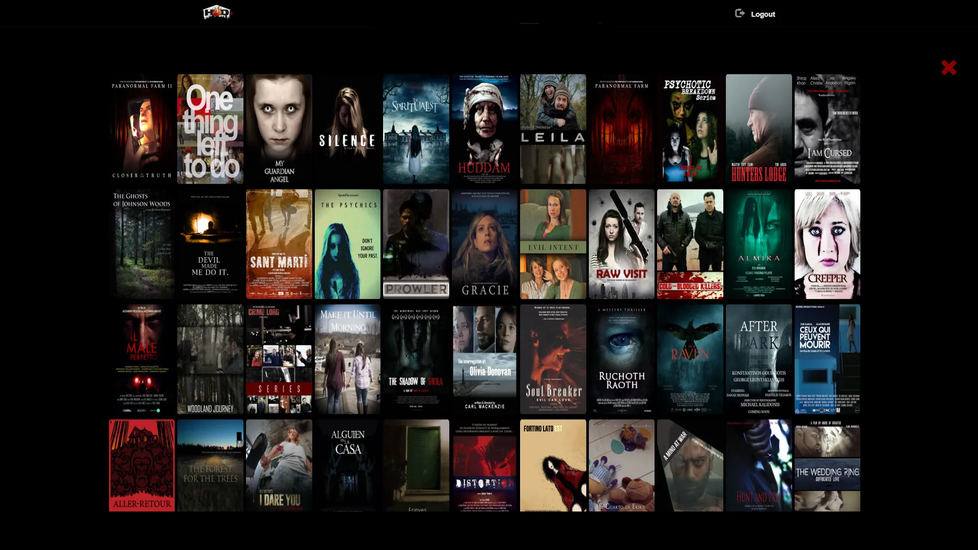978x550 pixels.
Task: Choose The Psychics movie poster
Action: click(x=347, y=244)
